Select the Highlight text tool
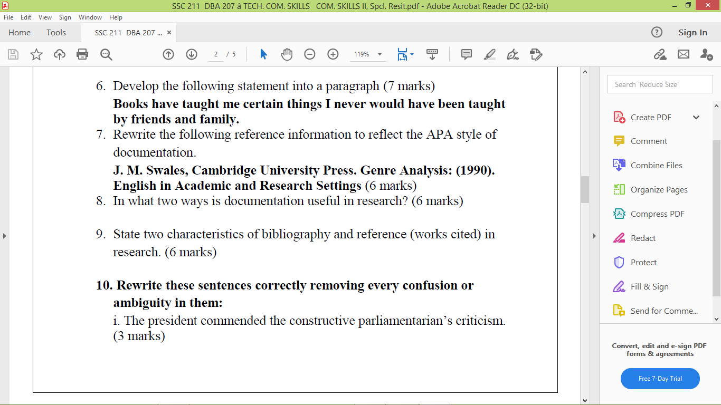The image size is (721, 405). point(489,54)
